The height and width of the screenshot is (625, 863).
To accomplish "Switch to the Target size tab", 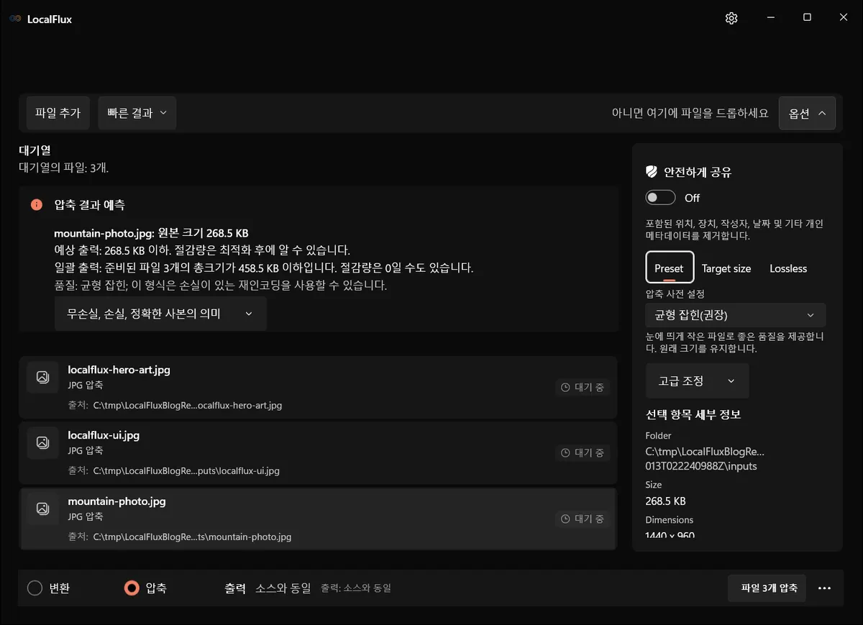I will (726, 268).
